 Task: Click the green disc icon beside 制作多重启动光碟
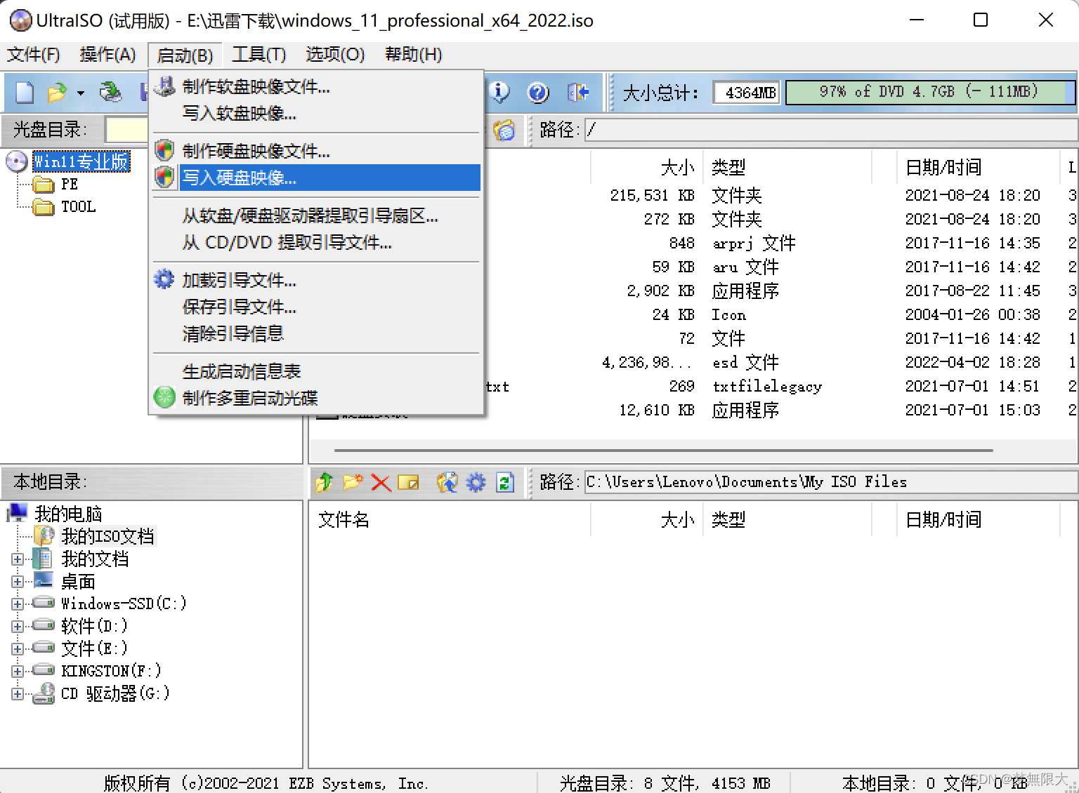(164, 397)
